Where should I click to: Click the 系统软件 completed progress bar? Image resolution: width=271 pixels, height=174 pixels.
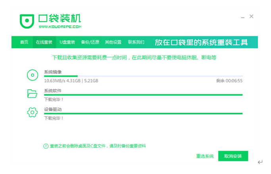pyautogui.click(x=143, y=95)
